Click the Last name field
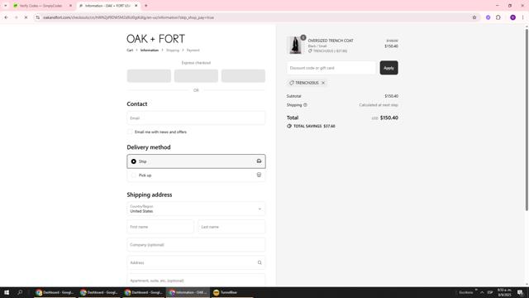Screen dimensions: 529x298 click(x=231, y=227)
